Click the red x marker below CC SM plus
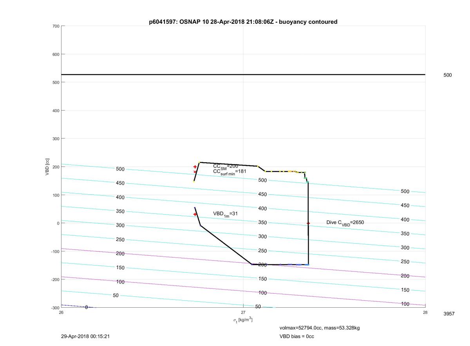 tap(195, 172)
